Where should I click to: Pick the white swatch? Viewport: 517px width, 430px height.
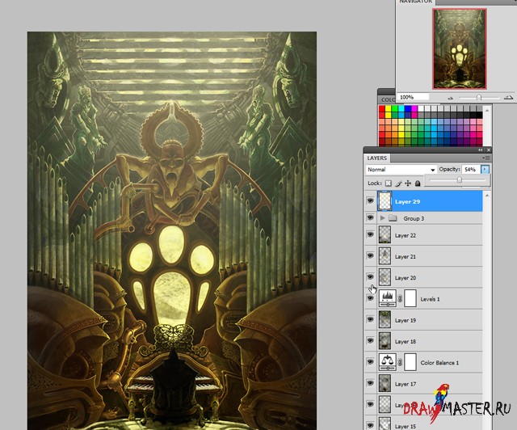coord(421,108)
